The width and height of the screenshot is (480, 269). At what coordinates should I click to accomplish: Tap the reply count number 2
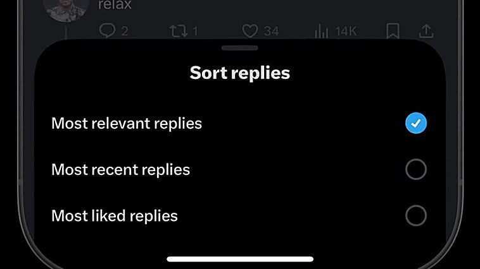[124, 30]
